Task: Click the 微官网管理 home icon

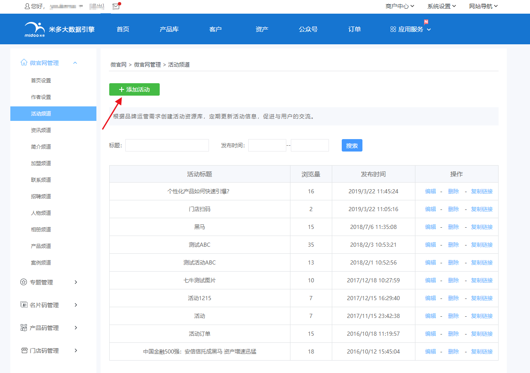Action: coord(24,63)
